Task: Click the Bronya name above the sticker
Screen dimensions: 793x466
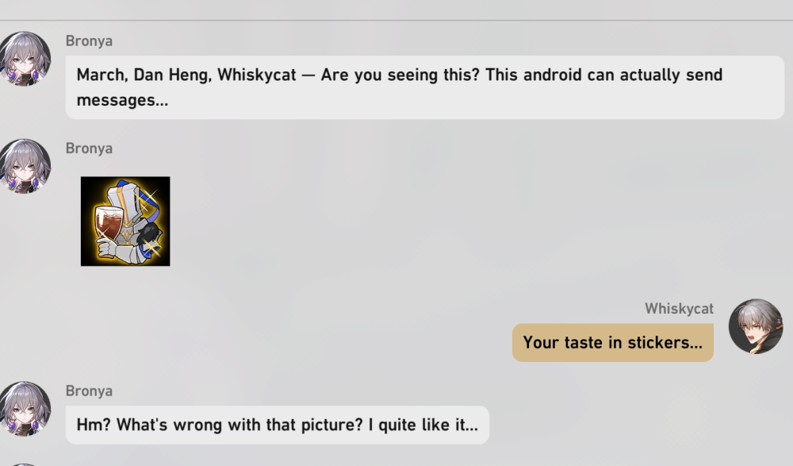Action: 89,148
